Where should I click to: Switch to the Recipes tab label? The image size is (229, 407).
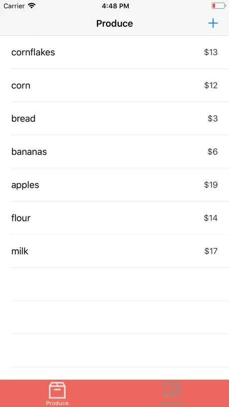tap(172, 403)
